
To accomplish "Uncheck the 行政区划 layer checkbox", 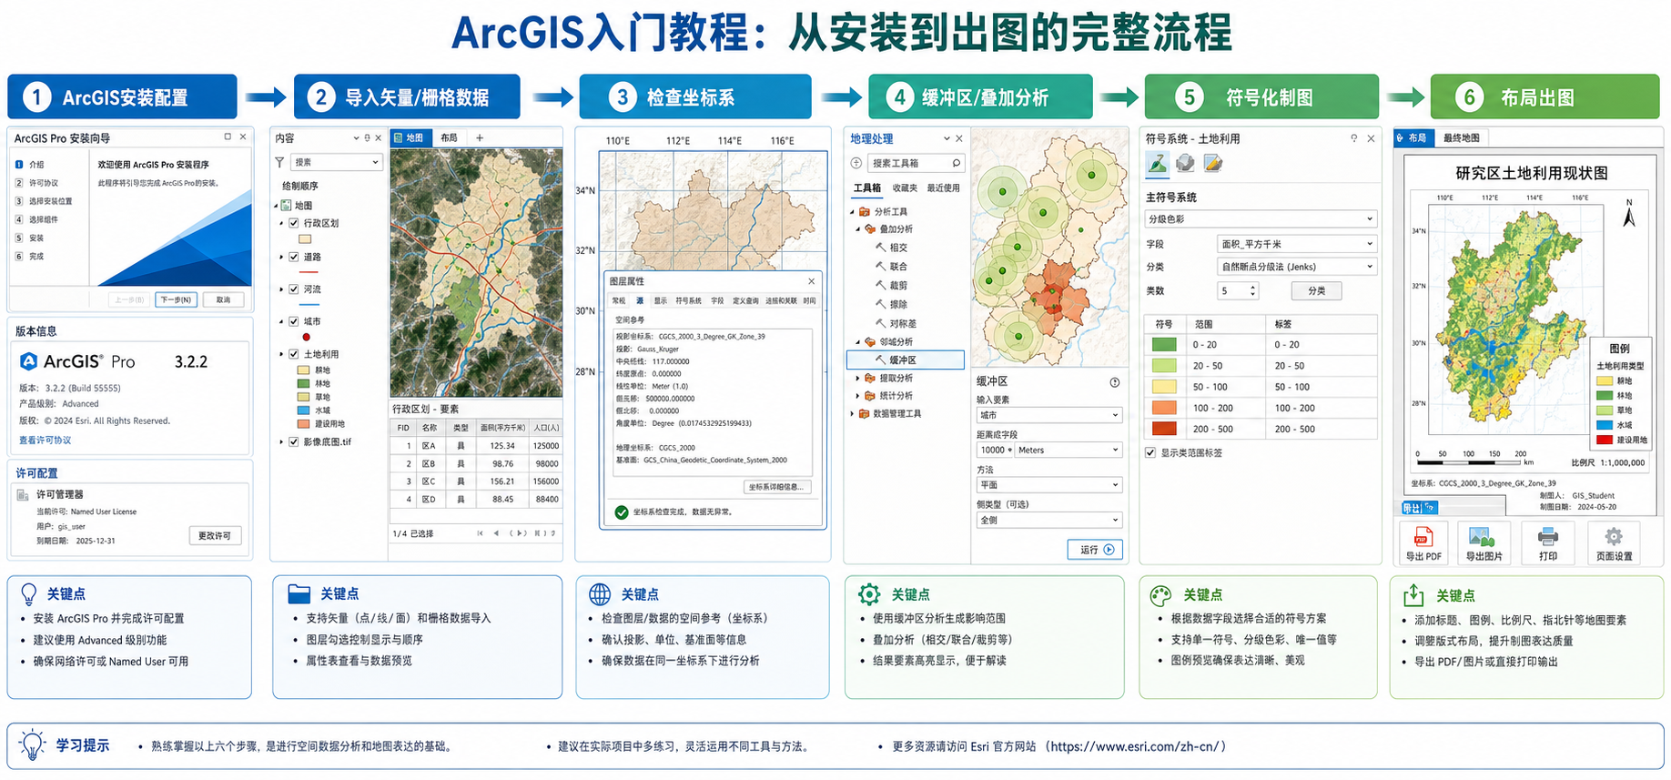I will tap(294, 223).
